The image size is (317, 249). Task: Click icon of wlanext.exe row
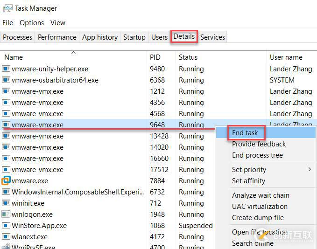tap(6, 236)
